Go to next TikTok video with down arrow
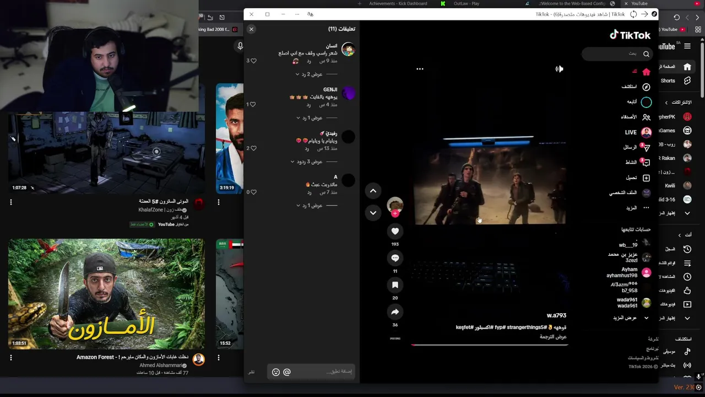 pyautogui.click(x=373, y=212)
